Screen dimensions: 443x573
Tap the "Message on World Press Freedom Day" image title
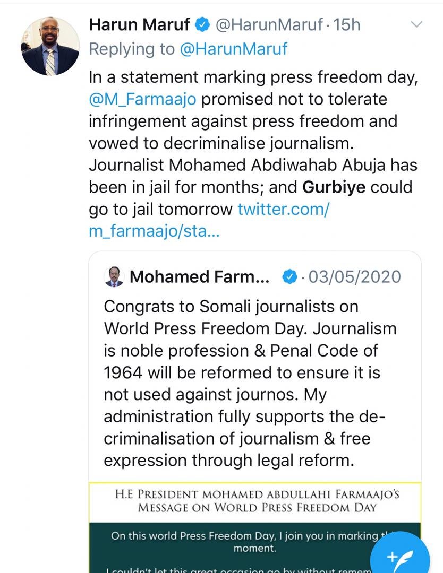pyautogui.click(x=257, y=507)
